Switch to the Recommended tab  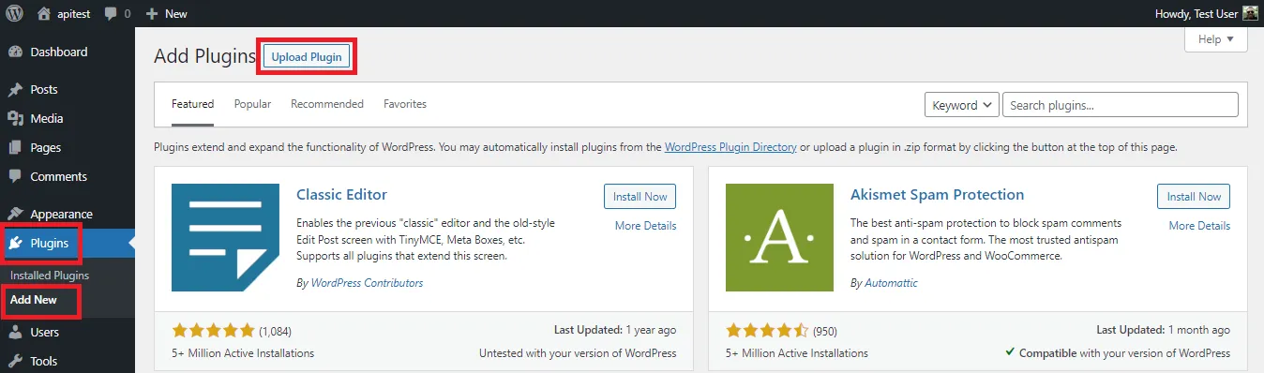tap(327, 104)
